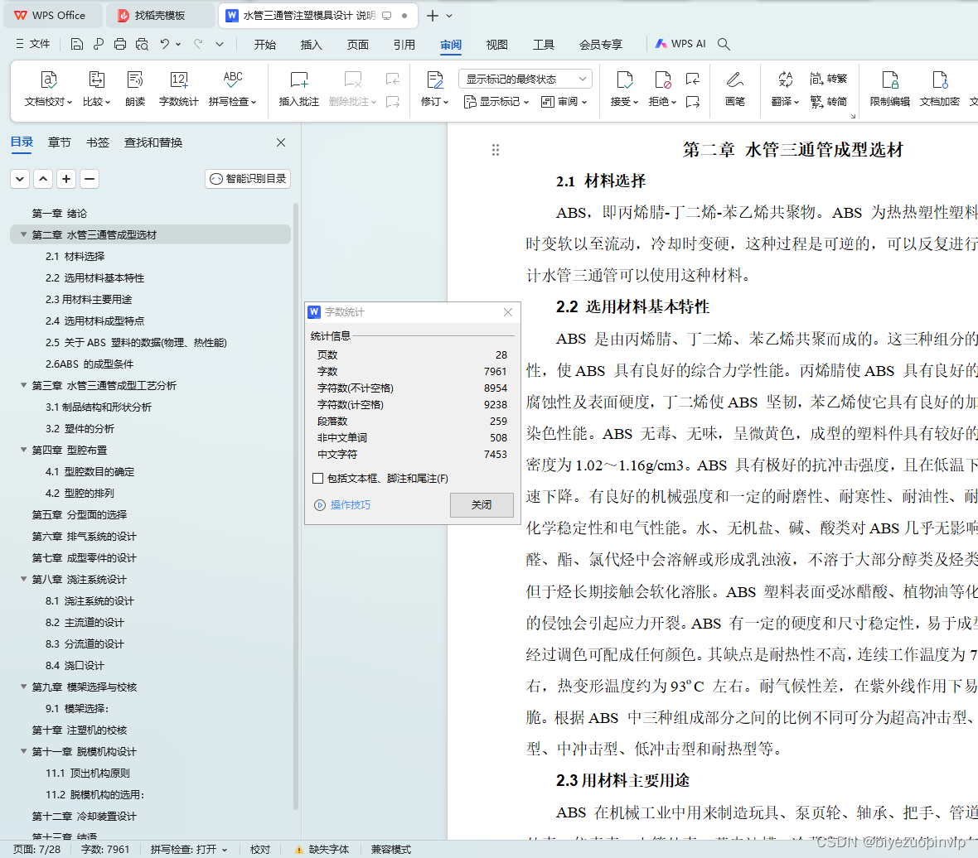978x858 pixels.
Task: Click the 拒绝 reject changes icon
Action: pos(662,80)
